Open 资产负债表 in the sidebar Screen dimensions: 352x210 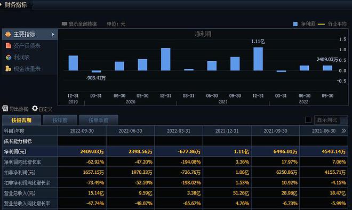27,46
